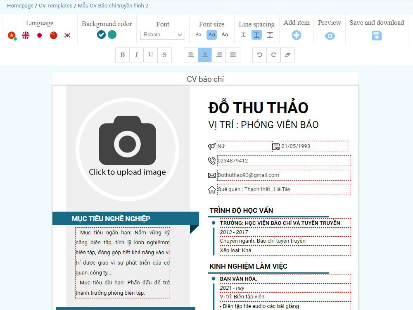Click the house address icon
413x310 pixels.
(x=212, y=190)
